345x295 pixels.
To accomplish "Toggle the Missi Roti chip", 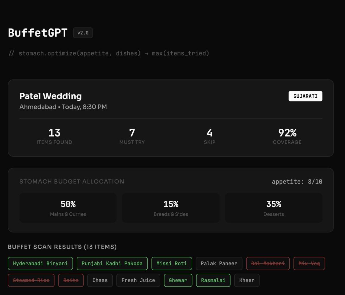I will [171, 263].
